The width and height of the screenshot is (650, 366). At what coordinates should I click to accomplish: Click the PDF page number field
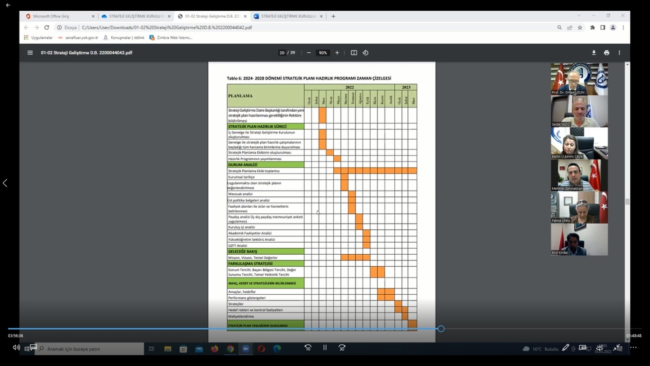tap(282, 53)
